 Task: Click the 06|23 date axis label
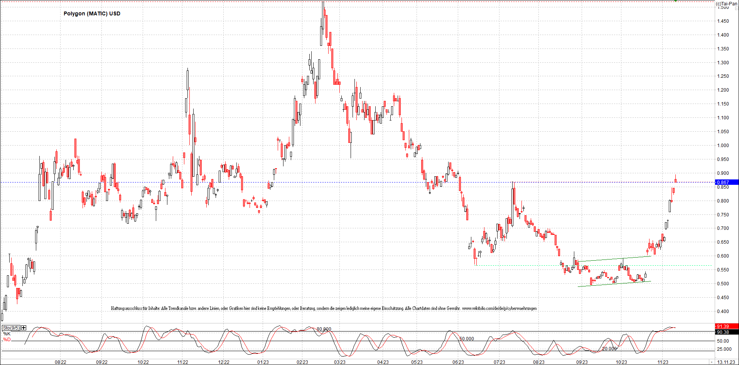[x=458, y=362]
